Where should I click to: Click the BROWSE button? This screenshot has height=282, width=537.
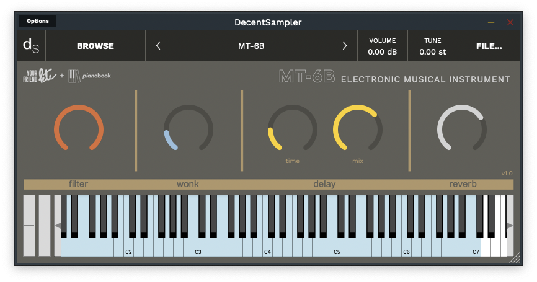[x=95, y=46]
